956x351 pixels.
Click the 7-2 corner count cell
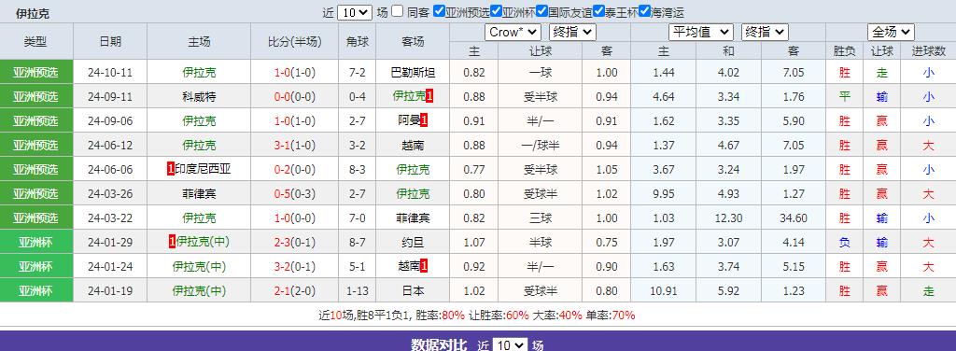pyautogui.click(x=358, y=73)
